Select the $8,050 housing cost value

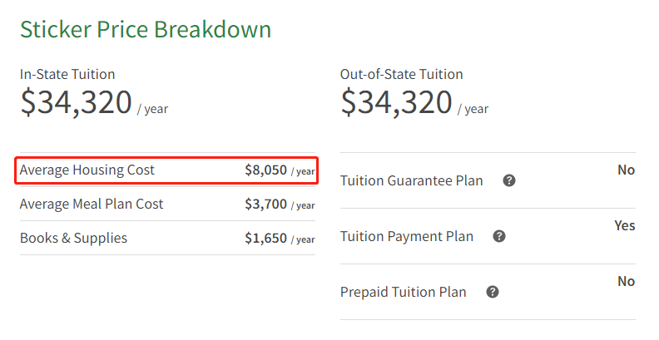[266, 170]
